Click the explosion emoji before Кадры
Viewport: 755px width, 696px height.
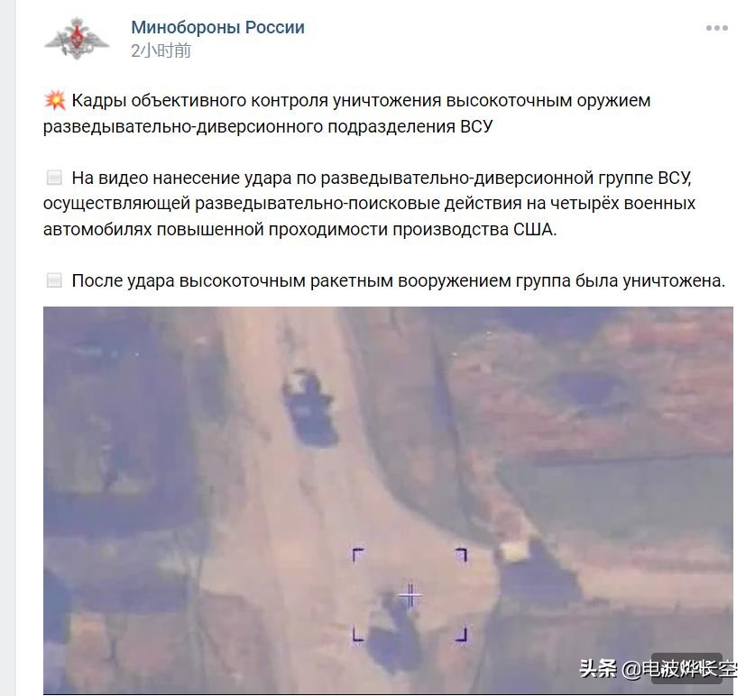(55, 101)
